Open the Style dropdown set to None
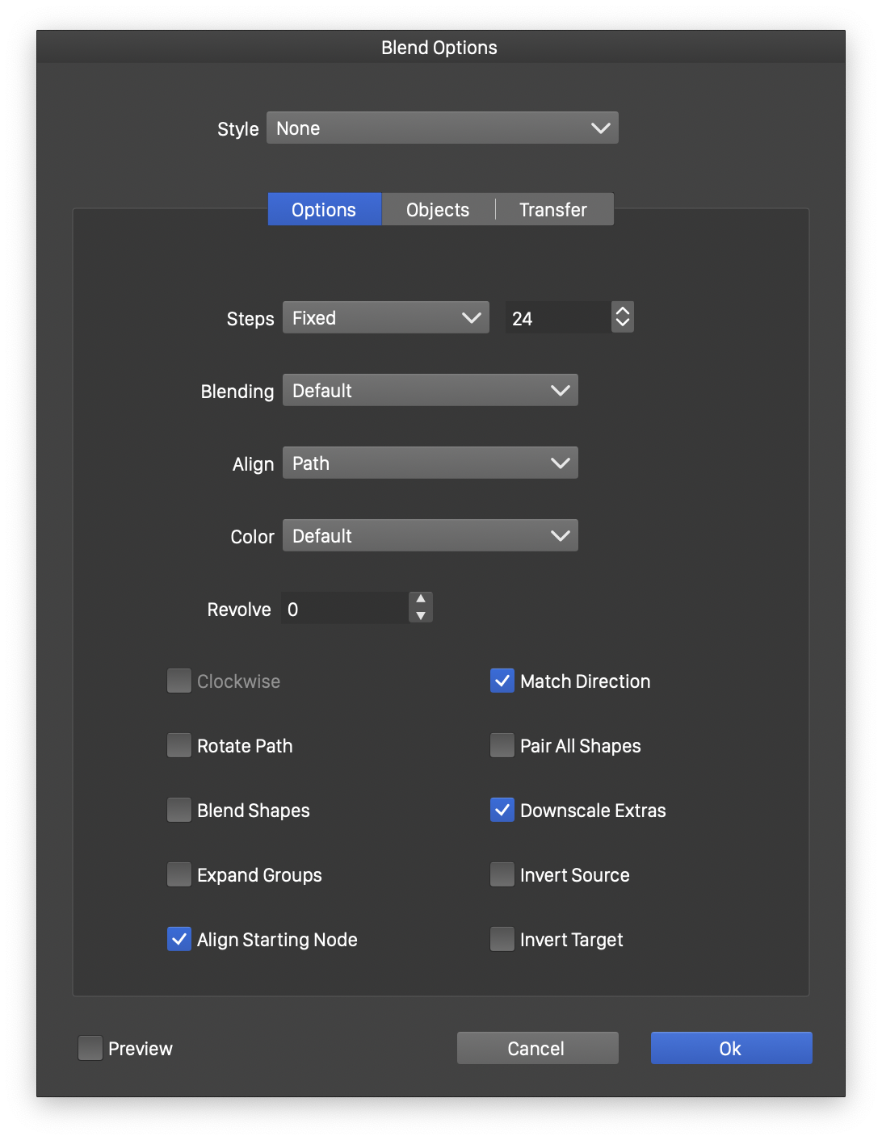 pos(442,128)
